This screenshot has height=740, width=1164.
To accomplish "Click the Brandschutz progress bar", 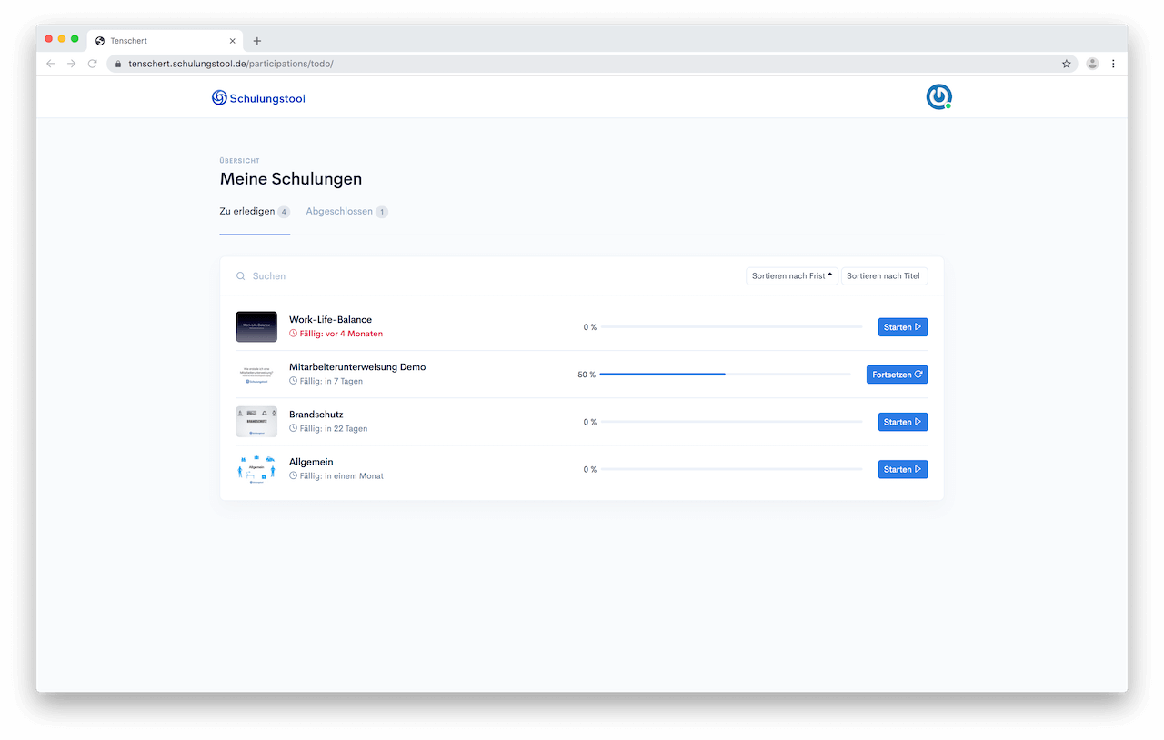I will click(732, 422).
